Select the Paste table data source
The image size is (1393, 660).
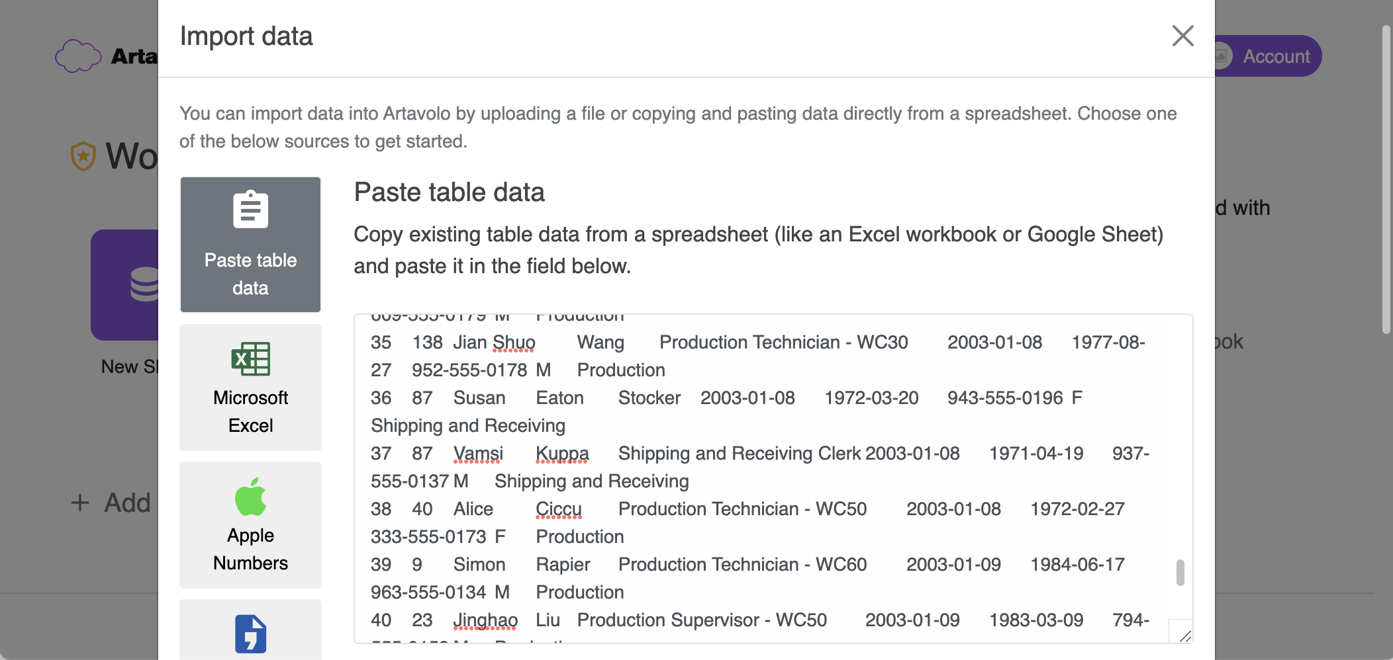pos(250,245)
